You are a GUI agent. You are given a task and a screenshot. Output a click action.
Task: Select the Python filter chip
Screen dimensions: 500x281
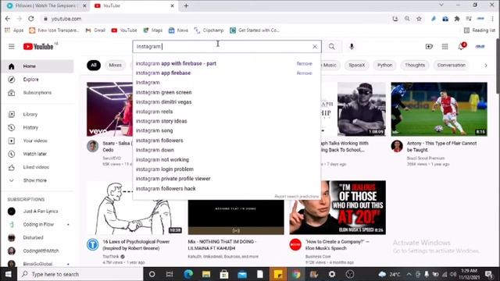click(385, 65)
